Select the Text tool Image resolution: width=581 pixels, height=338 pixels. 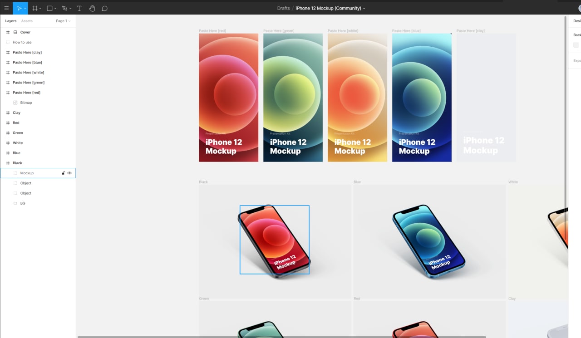tap(79, 8)
